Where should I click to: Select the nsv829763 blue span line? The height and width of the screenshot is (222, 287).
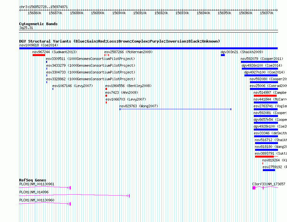pyautogui.click(x=175, y=109)
